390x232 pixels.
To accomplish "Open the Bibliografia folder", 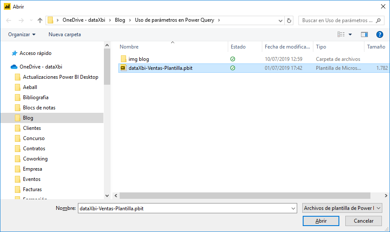I will point(36,97).
